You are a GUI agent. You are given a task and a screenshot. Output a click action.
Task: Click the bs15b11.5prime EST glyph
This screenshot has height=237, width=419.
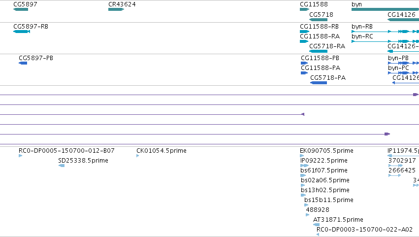pyautogui.click(x=306, y=205)
